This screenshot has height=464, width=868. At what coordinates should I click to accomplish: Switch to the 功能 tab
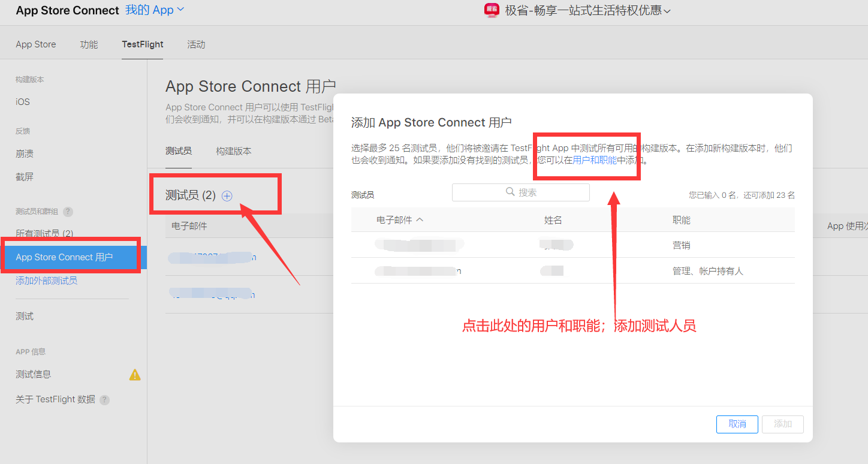pos(89,44)
